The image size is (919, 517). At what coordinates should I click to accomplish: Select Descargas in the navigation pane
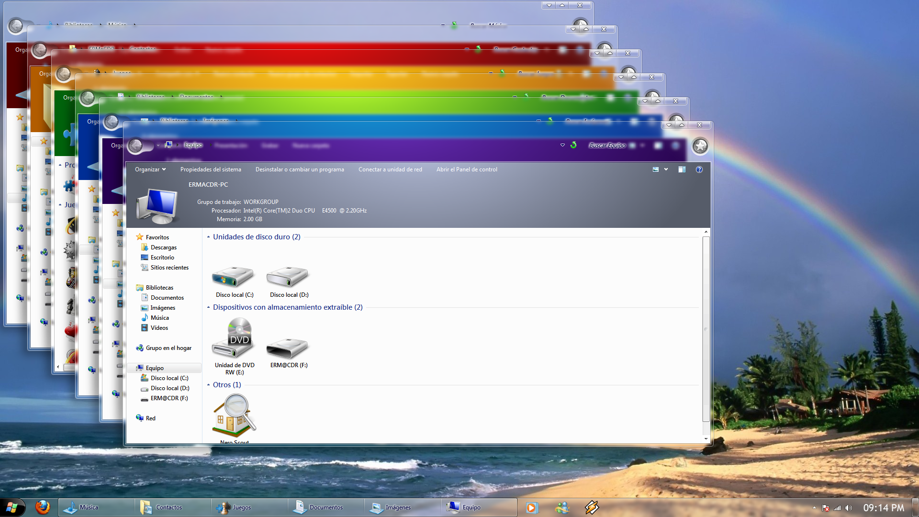[159, 247]
